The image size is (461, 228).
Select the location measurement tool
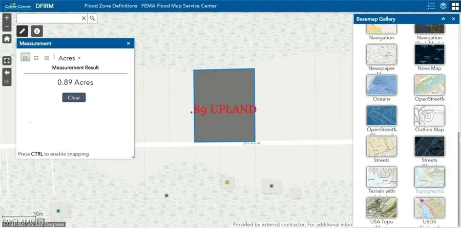coord(47,58)
